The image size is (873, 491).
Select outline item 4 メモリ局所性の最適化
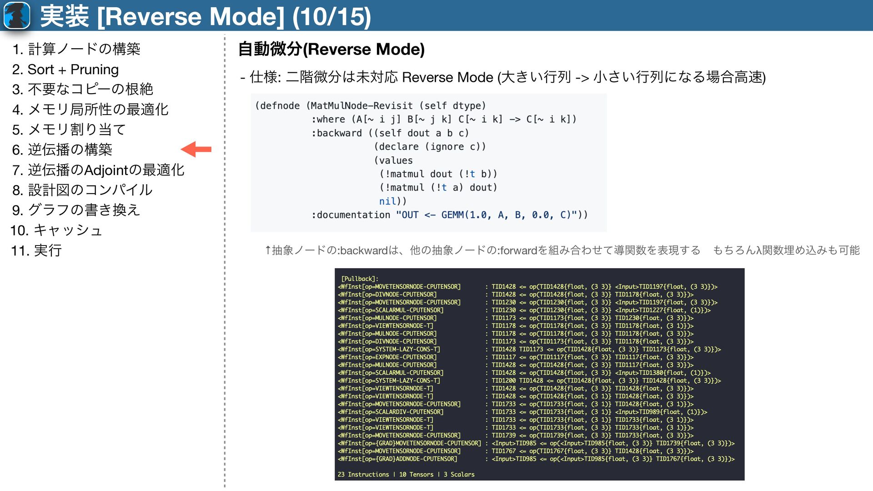pyautogui.click(x=90, y=109)
